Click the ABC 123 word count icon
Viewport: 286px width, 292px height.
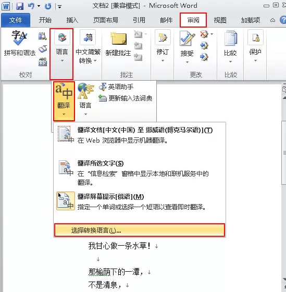point(43,61)
